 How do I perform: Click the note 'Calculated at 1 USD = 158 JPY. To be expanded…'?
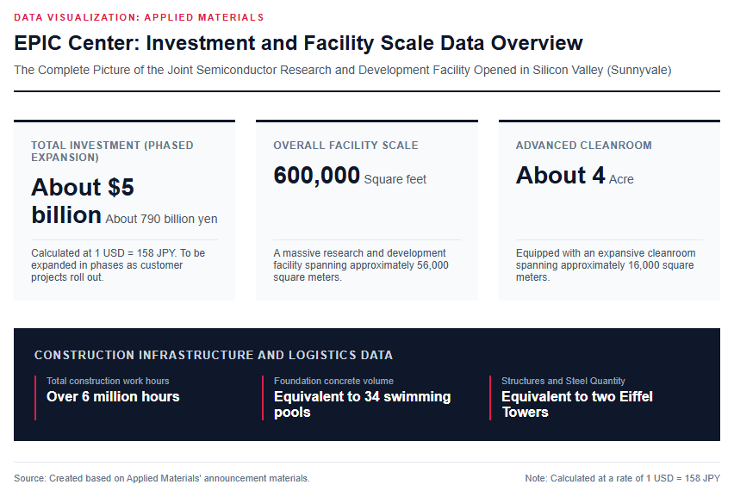pos(118,265)
